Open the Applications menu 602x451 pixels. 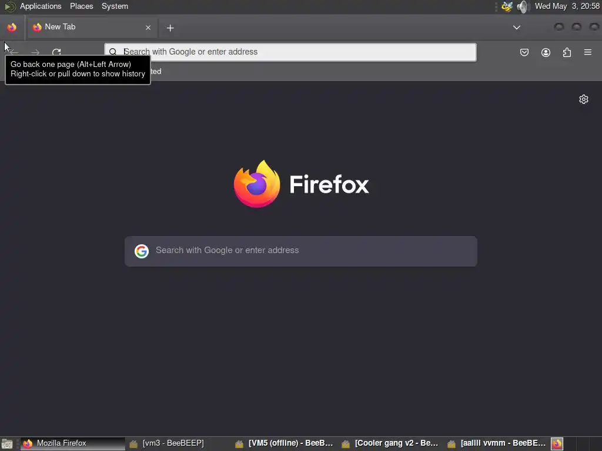pyautogui.click(x=41, y=6)
